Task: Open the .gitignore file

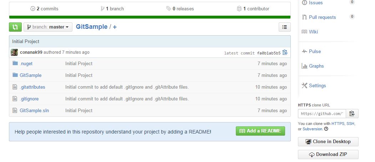Action: tap(29, 99)
